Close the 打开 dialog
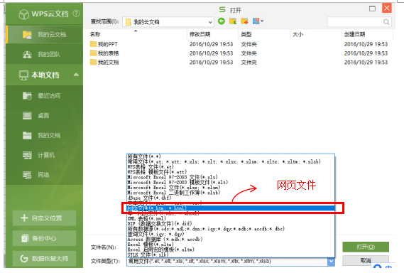 point(387,9)
